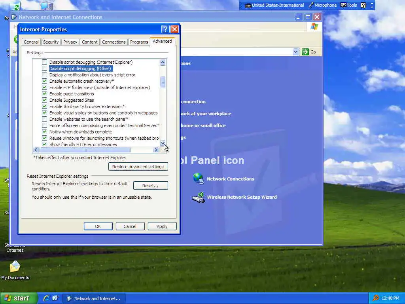
Task: Click the Windows flag logo in control panel window
Action: pos(314,27)
